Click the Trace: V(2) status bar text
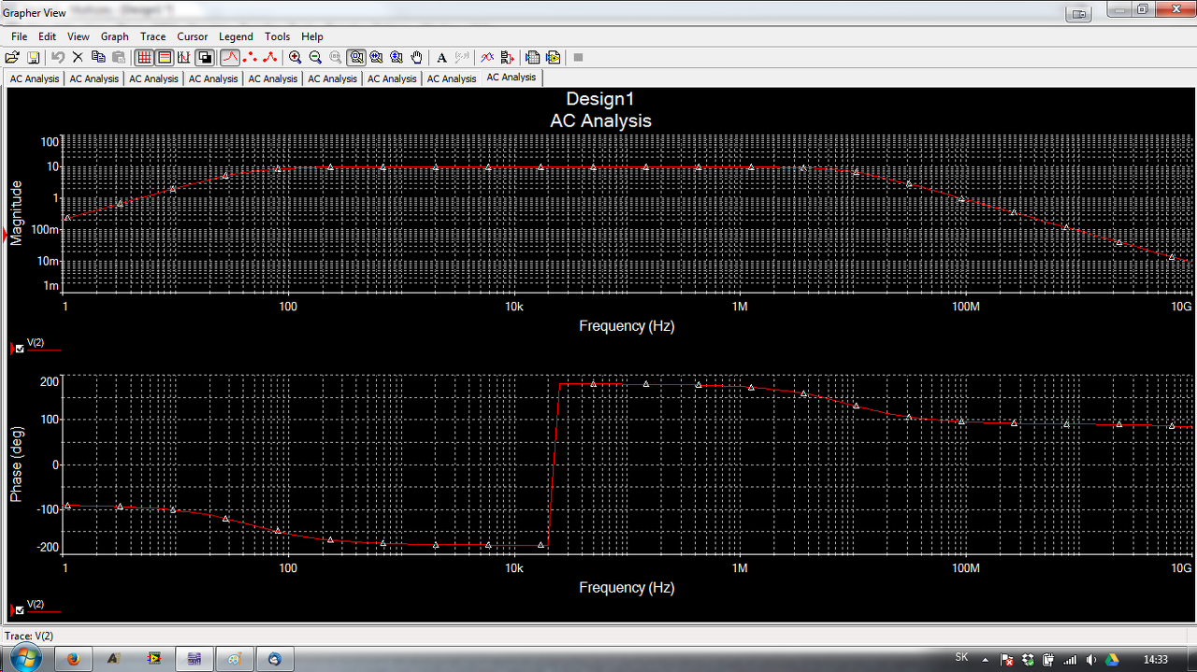 pos(29,636)
